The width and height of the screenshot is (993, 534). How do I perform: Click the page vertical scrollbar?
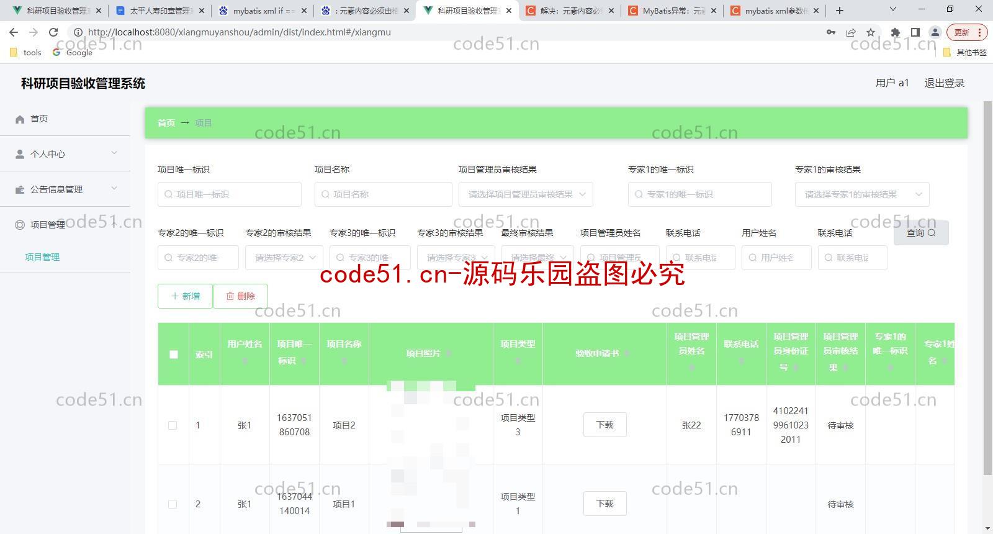pos(987,289)
